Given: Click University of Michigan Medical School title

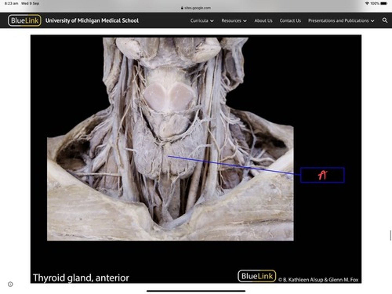Looking at the screenshot, I should [92, 20].
